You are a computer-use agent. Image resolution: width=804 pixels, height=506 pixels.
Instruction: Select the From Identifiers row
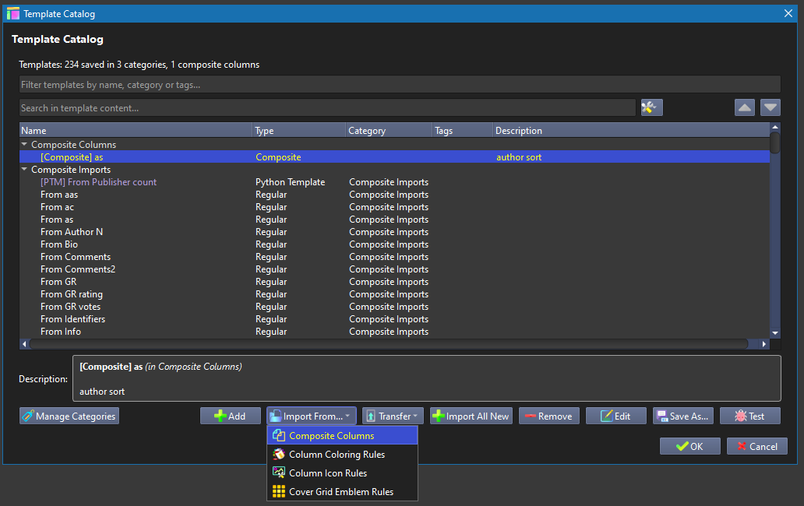(394, 319)
